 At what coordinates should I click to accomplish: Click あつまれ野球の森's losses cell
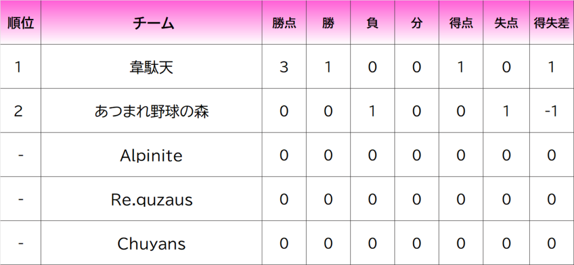tap(372, 111)
